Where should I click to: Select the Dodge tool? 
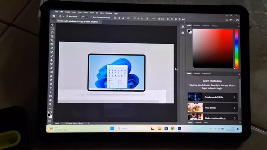51,80
